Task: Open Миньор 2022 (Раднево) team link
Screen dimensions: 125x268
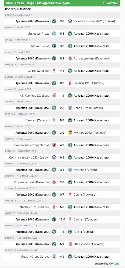Action: point(90,133)
